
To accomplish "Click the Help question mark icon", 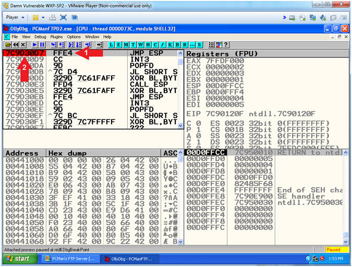I will click(x=226, y=45).
